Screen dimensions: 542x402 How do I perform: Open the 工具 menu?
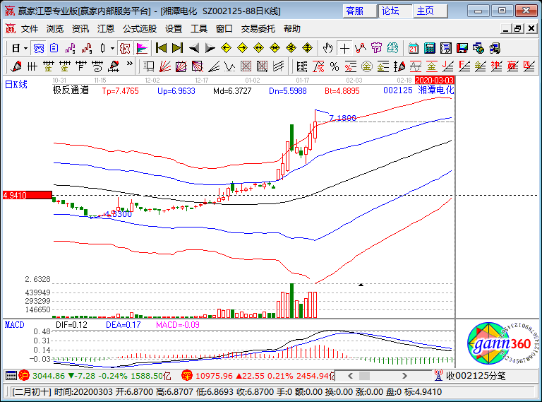pos(199,29)
